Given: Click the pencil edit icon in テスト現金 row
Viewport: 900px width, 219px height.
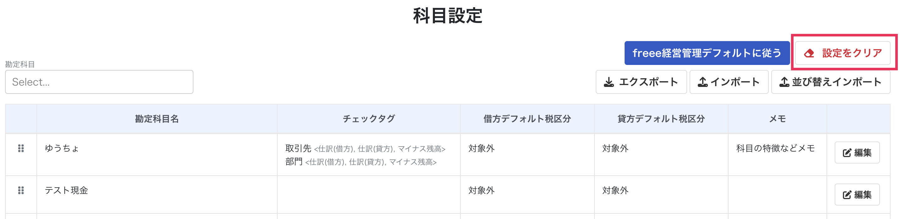Looking at the screenshot, I should (x=847, y=195).
